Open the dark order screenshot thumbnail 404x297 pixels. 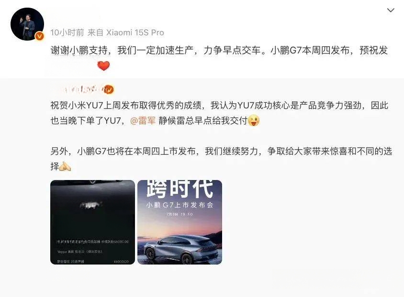(92, 222)
